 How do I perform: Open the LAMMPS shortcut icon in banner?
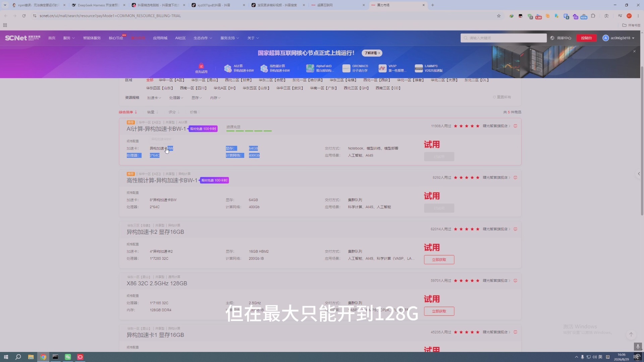[419, 68]
